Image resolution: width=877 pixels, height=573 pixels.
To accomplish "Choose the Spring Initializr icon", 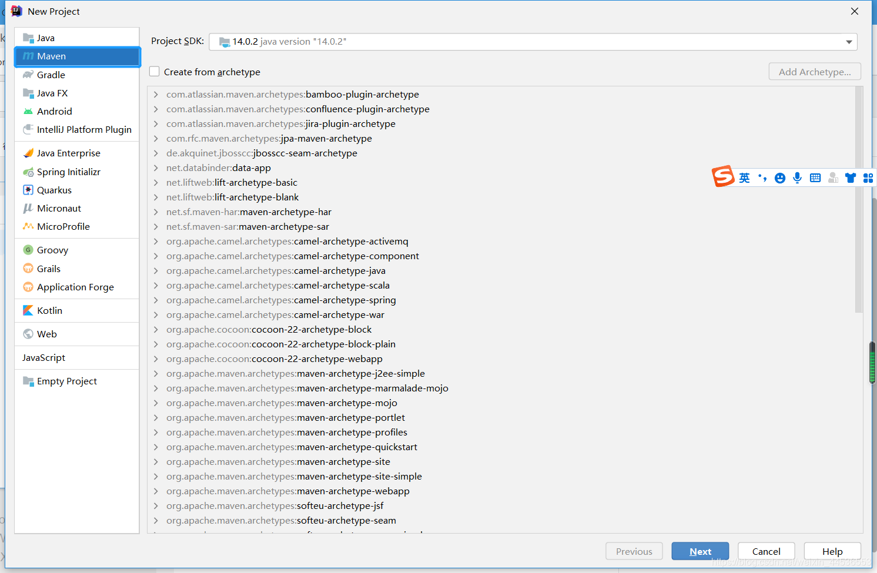I will 28,172.
